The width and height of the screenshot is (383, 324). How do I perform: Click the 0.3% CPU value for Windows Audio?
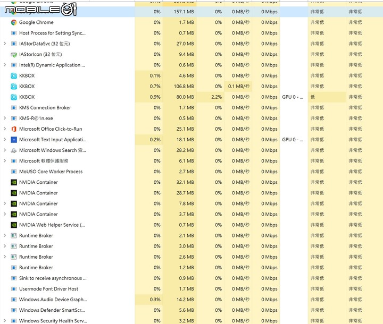coord(155,300)
